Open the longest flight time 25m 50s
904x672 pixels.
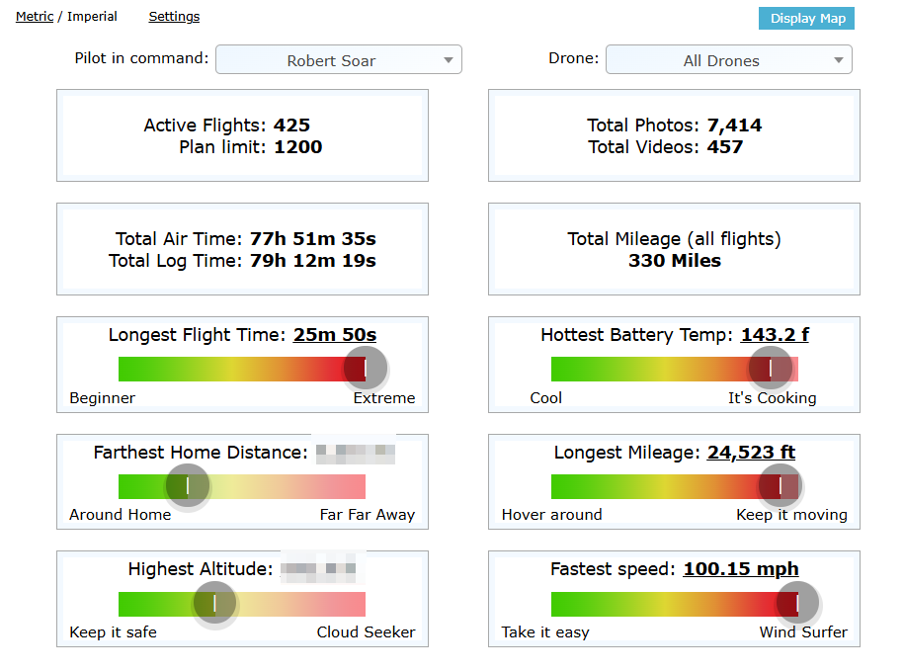click(x=334, y=335)
